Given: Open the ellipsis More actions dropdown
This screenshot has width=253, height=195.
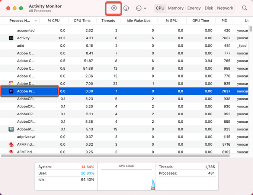Looking at the screenshot, I should point(141,8).
